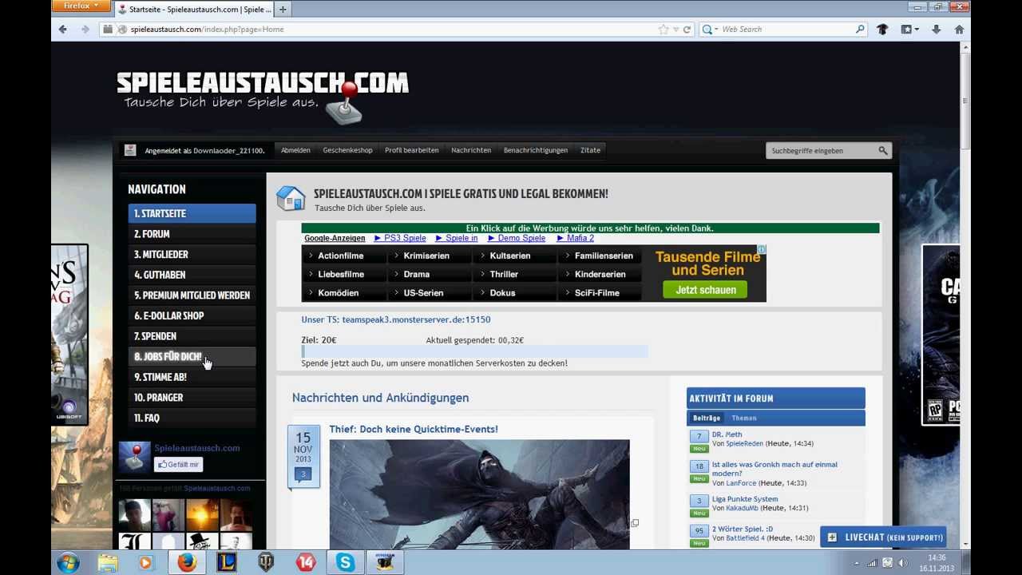Click the AdChoices icon on the ad
The width and height of the screenshot is (1022, 575).
762,249
